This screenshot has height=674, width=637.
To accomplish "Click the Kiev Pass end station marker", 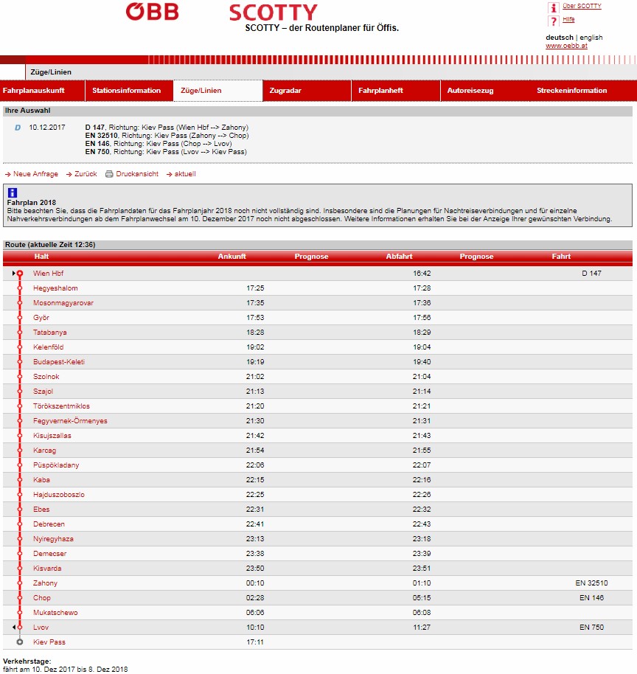I will [x=20, y=642].
